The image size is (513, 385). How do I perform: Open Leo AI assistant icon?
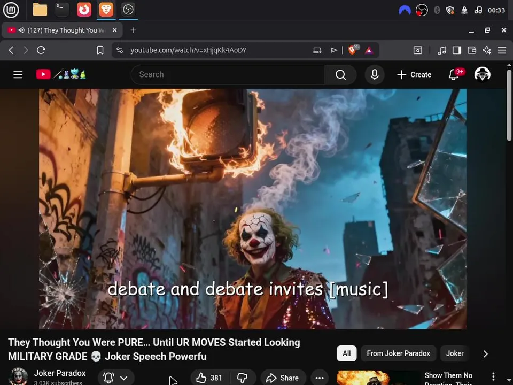point(487,50)
